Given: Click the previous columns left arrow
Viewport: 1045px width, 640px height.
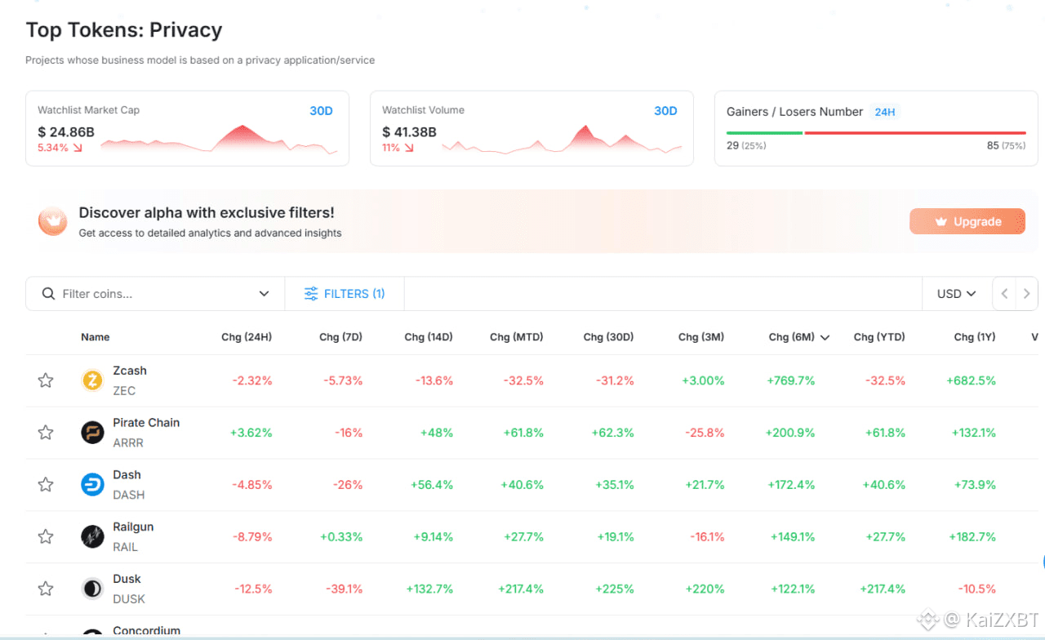Looking at the screenshot, I should [x=1004, y=294].
